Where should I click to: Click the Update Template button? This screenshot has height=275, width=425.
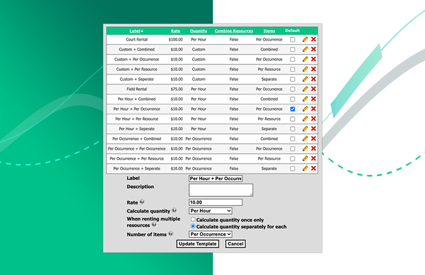click(x=198, y=244)
